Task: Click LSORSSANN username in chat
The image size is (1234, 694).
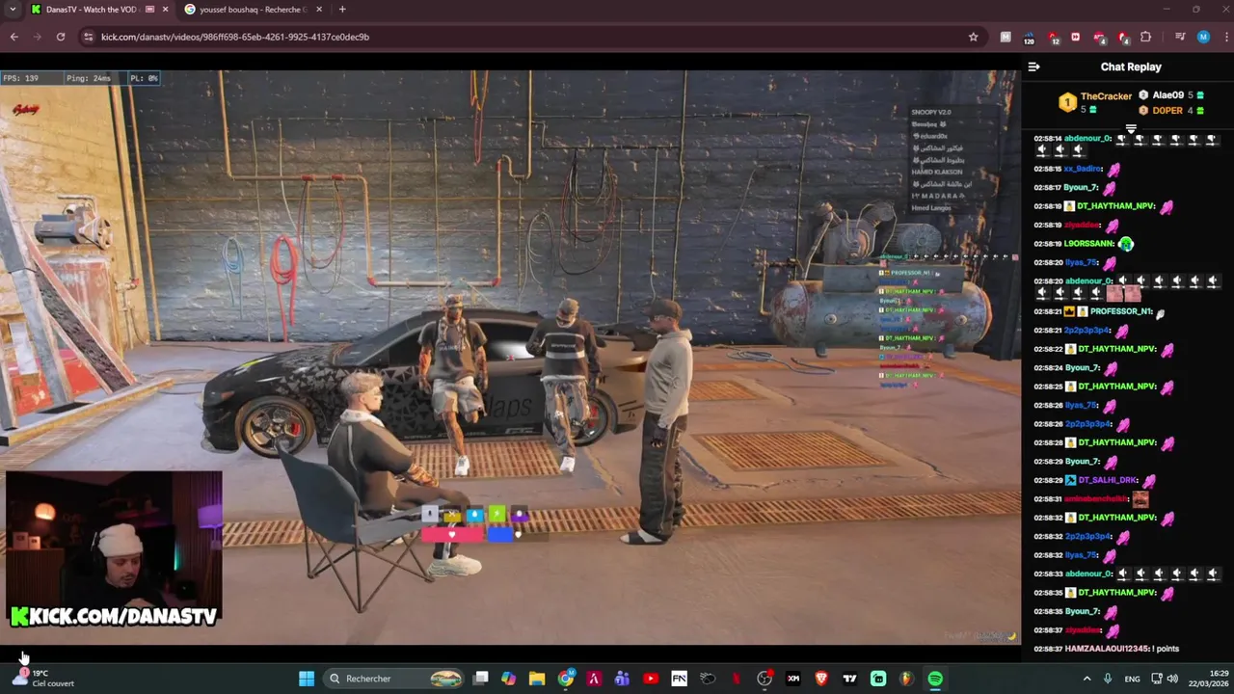Action: 1089,244
